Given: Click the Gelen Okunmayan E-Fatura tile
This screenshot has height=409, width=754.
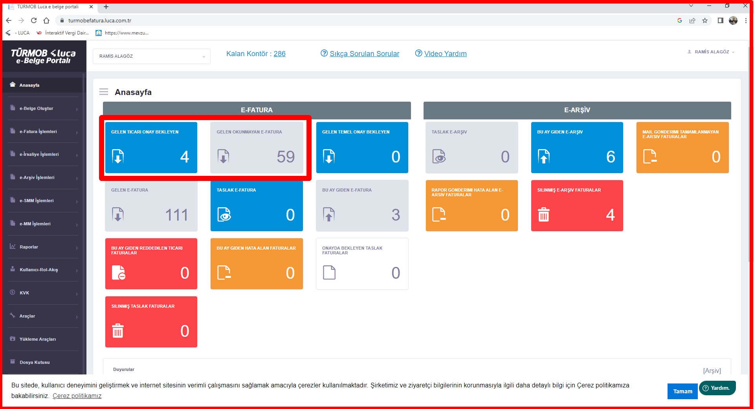Looking at the screenshot, I should pyautogui.click(x=257, y=148).
